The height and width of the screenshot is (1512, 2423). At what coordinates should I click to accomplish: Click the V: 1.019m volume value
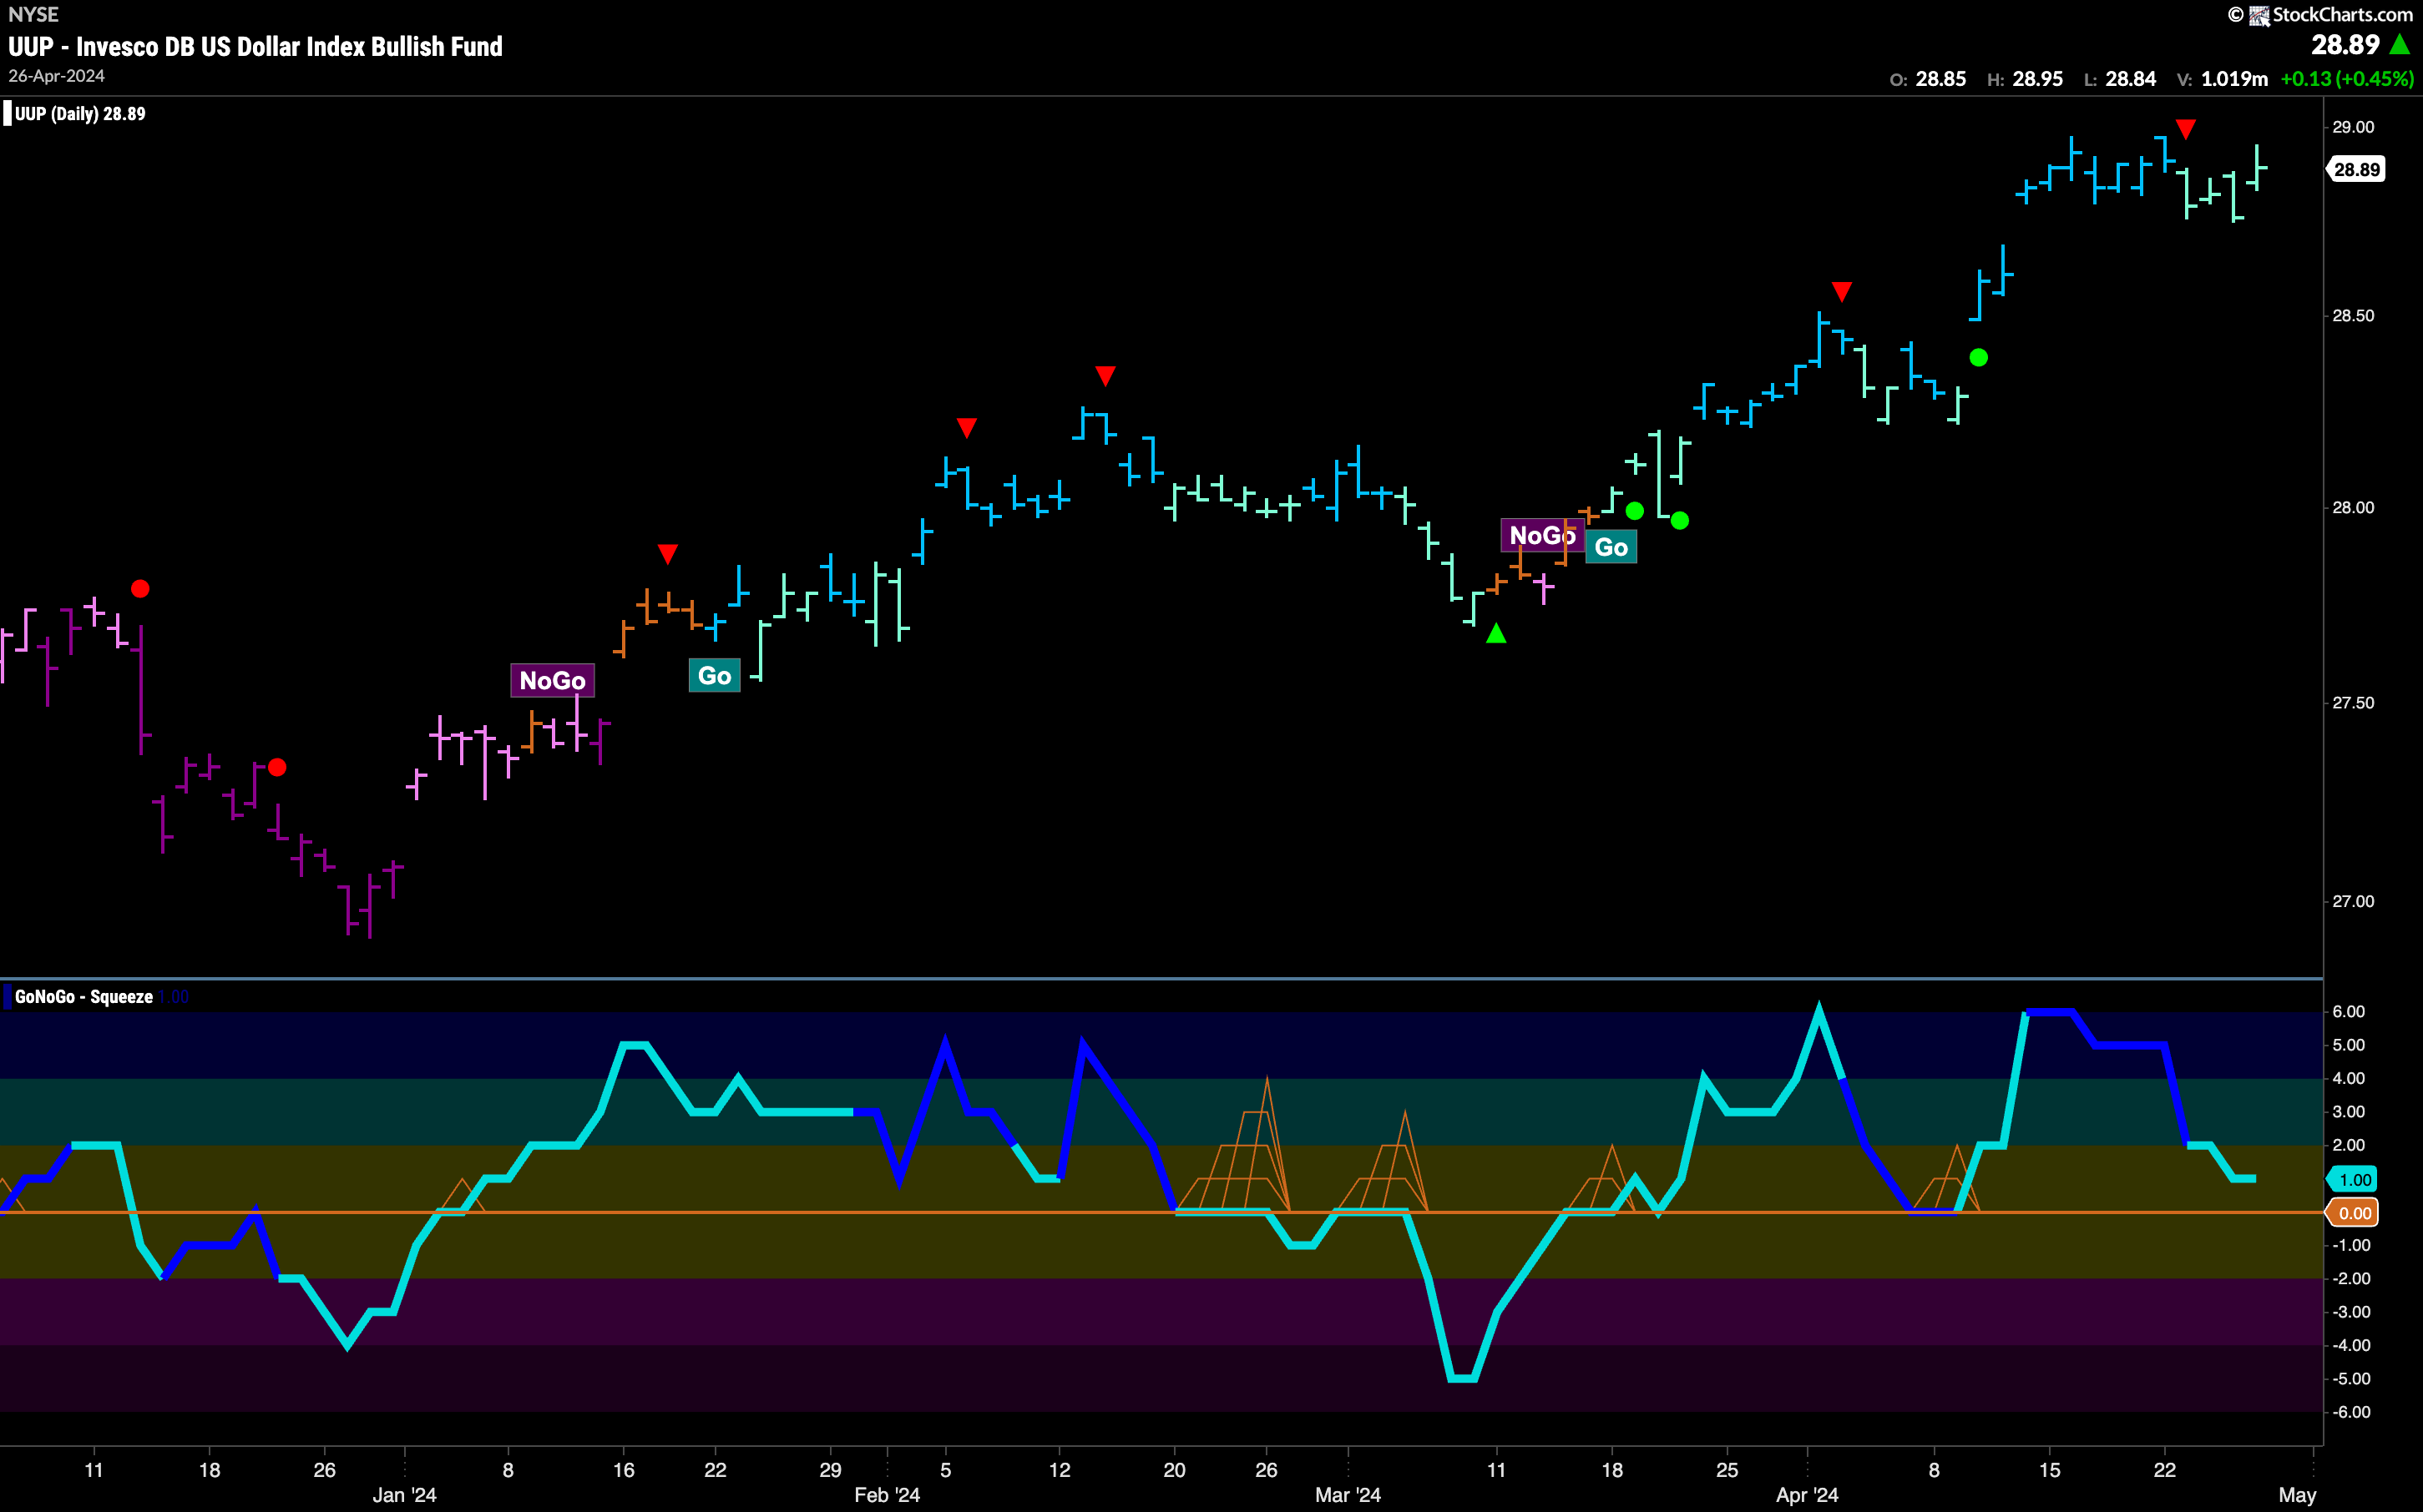(x=2222, y=79)
